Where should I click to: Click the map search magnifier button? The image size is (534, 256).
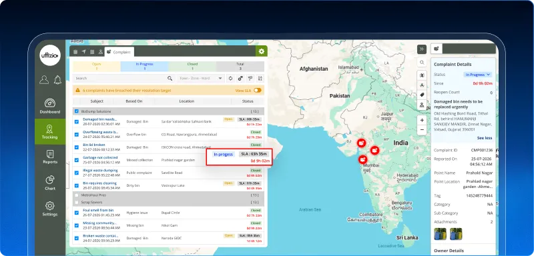pyautogui.click(x=422, y=63)
